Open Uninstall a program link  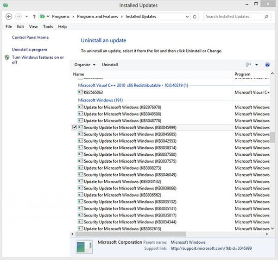click(30, 50)
